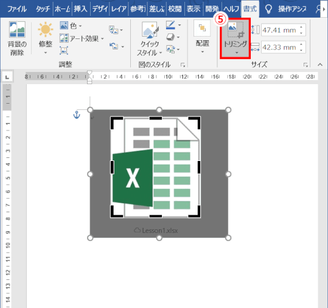Collapse the ribbon with the chevron
The width and height of the screenshot is (328, 308).
pyautogui.click(x=320, y=65)
